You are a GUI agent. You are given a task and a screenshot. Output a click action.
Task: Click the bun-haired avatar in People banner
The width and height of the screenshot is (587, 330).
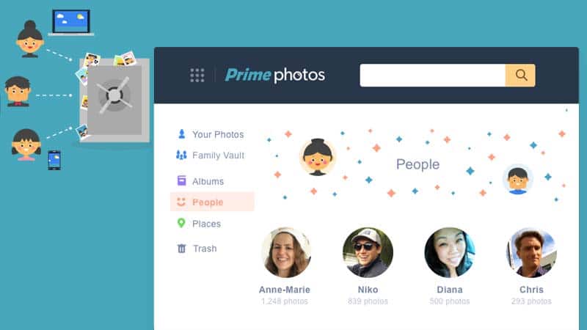(318, 157)
